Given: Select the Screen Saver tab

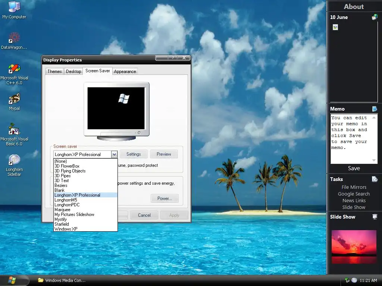Looking at the screenshot, I should pyautogui.click(x=97, y=71).
